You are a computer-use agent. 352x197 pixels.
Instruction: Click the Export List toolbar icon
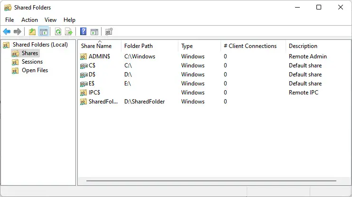[x=69, y=32]
